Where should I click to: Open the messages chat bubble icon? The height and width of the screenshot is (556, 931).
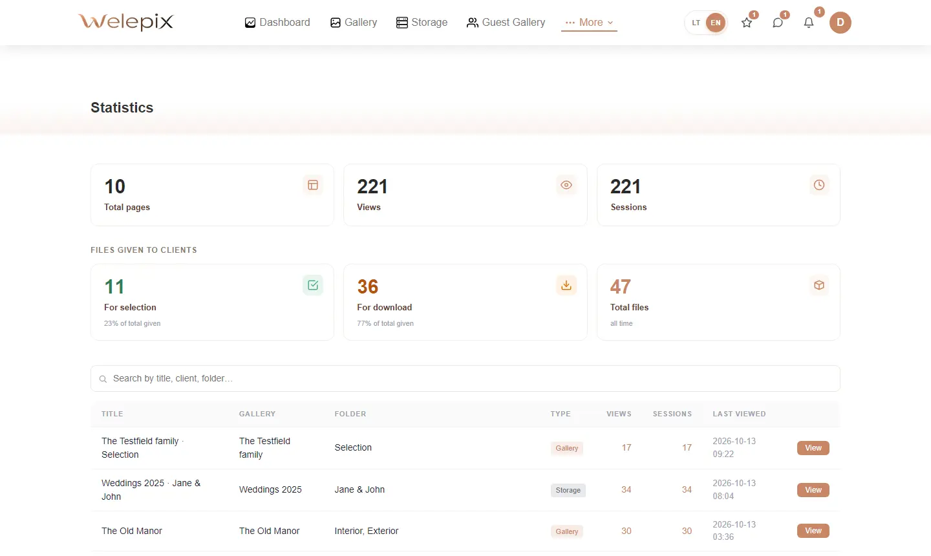(778, 23)
